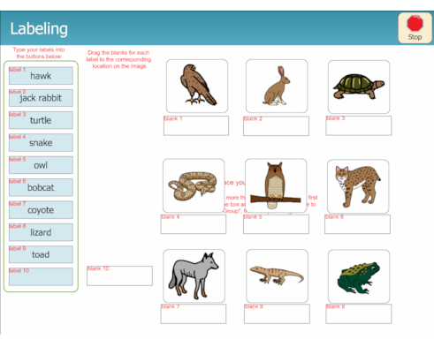Click 'Drag the blanks for each label' instruction
Screen dimensions: 434x347
(118, 59)
